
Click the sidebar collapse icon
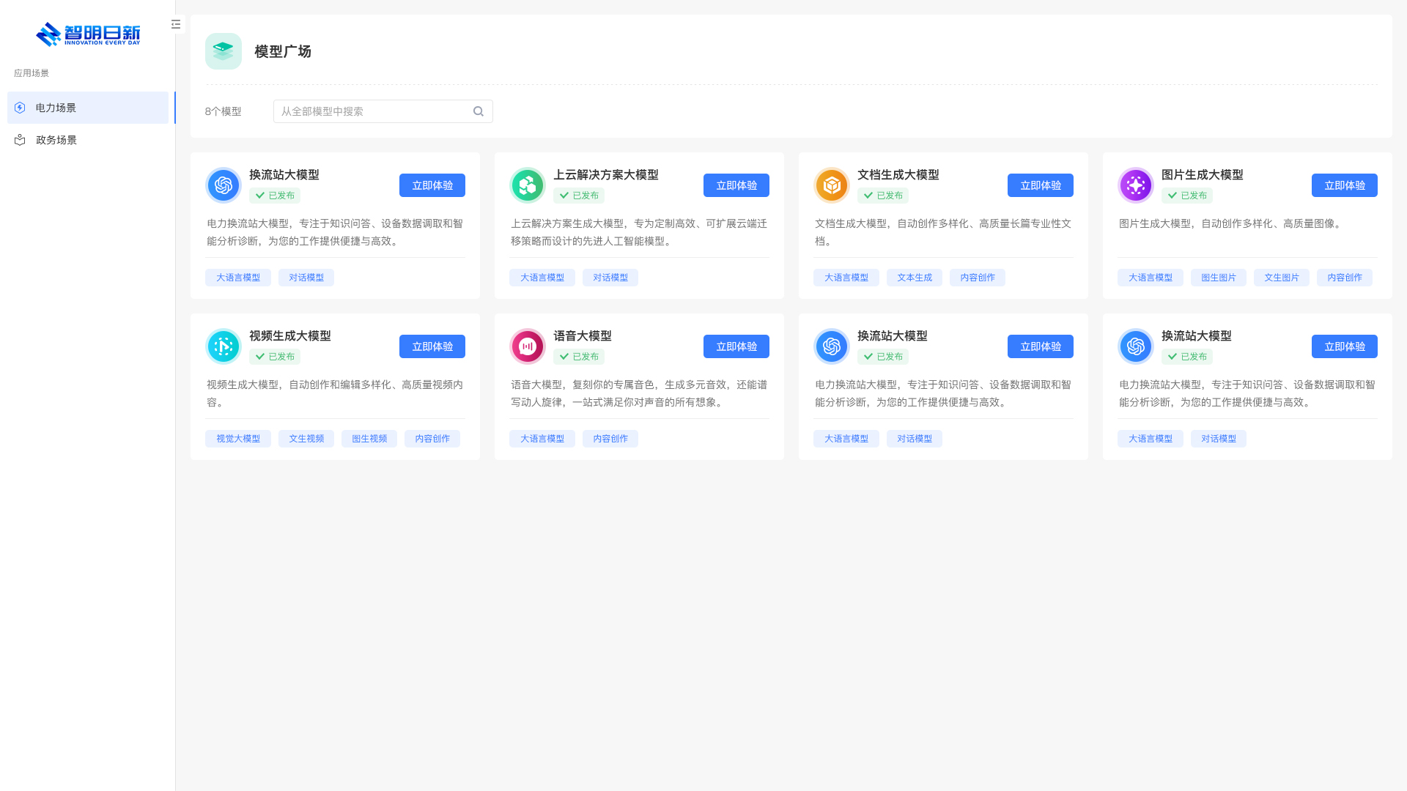pos(176,24)
